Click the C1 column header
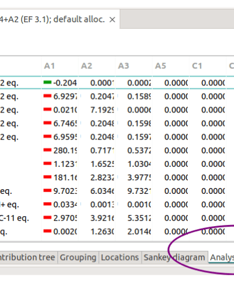 pos(208,66)
